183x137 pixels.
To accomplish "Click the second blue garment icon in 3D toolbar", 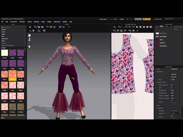I will 63,27.
